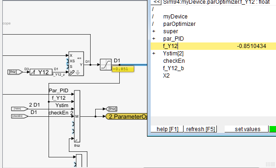Screen dimensions: 276x168
Task: Expand the super tree node
Action: [154, 31]
